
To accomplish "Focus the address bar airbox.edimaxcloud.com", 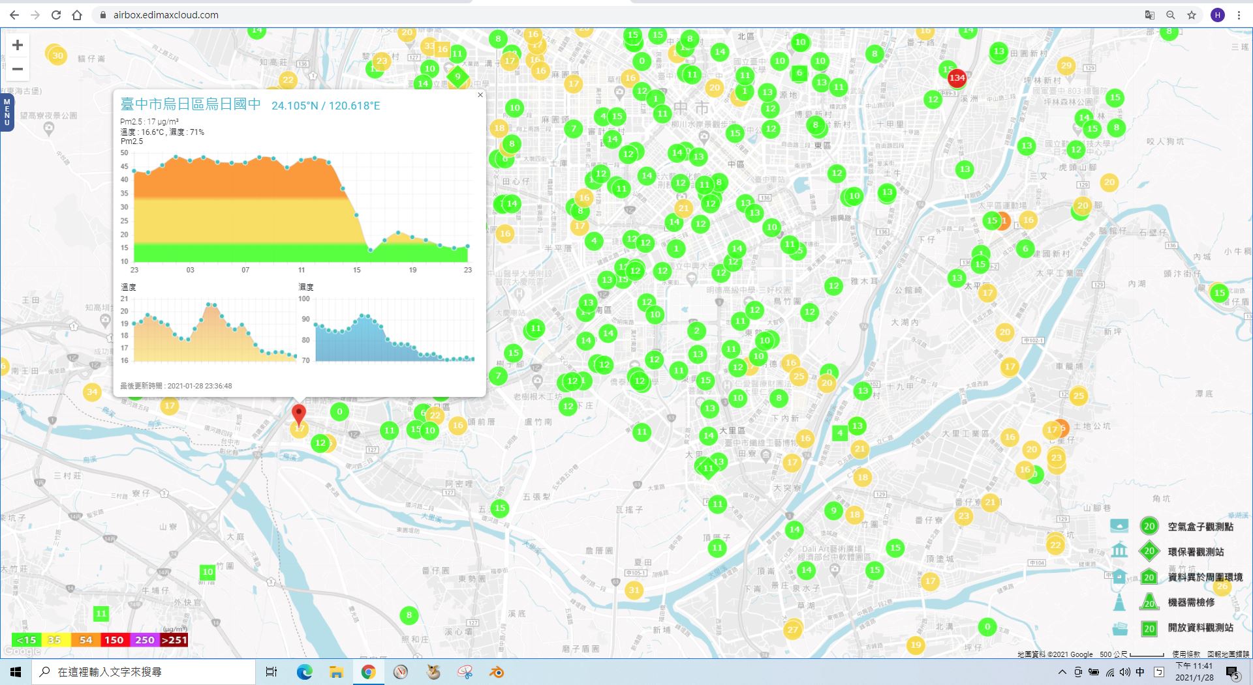I will point(166,15).
